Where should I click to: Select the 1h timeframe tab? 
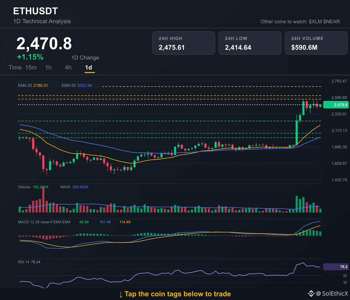coord(48,67)
